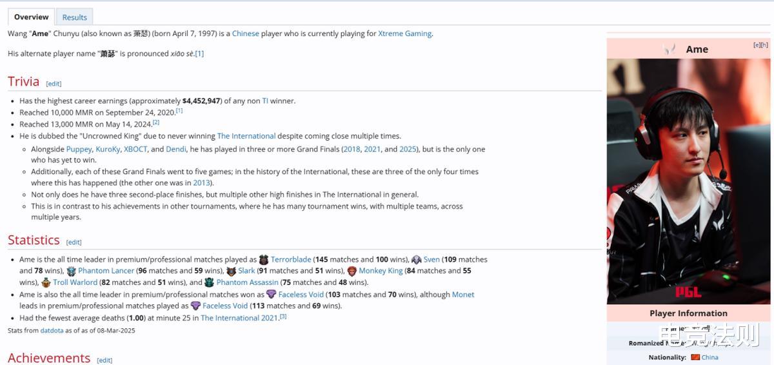
Task: Open the 2021 Grand Finals link
Action: pyautogui.click(x=372, y=149)
